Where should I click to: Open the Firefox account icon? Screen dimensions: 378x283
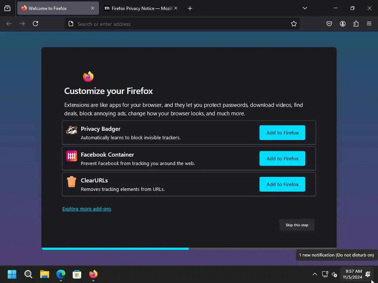pos(343,24)
